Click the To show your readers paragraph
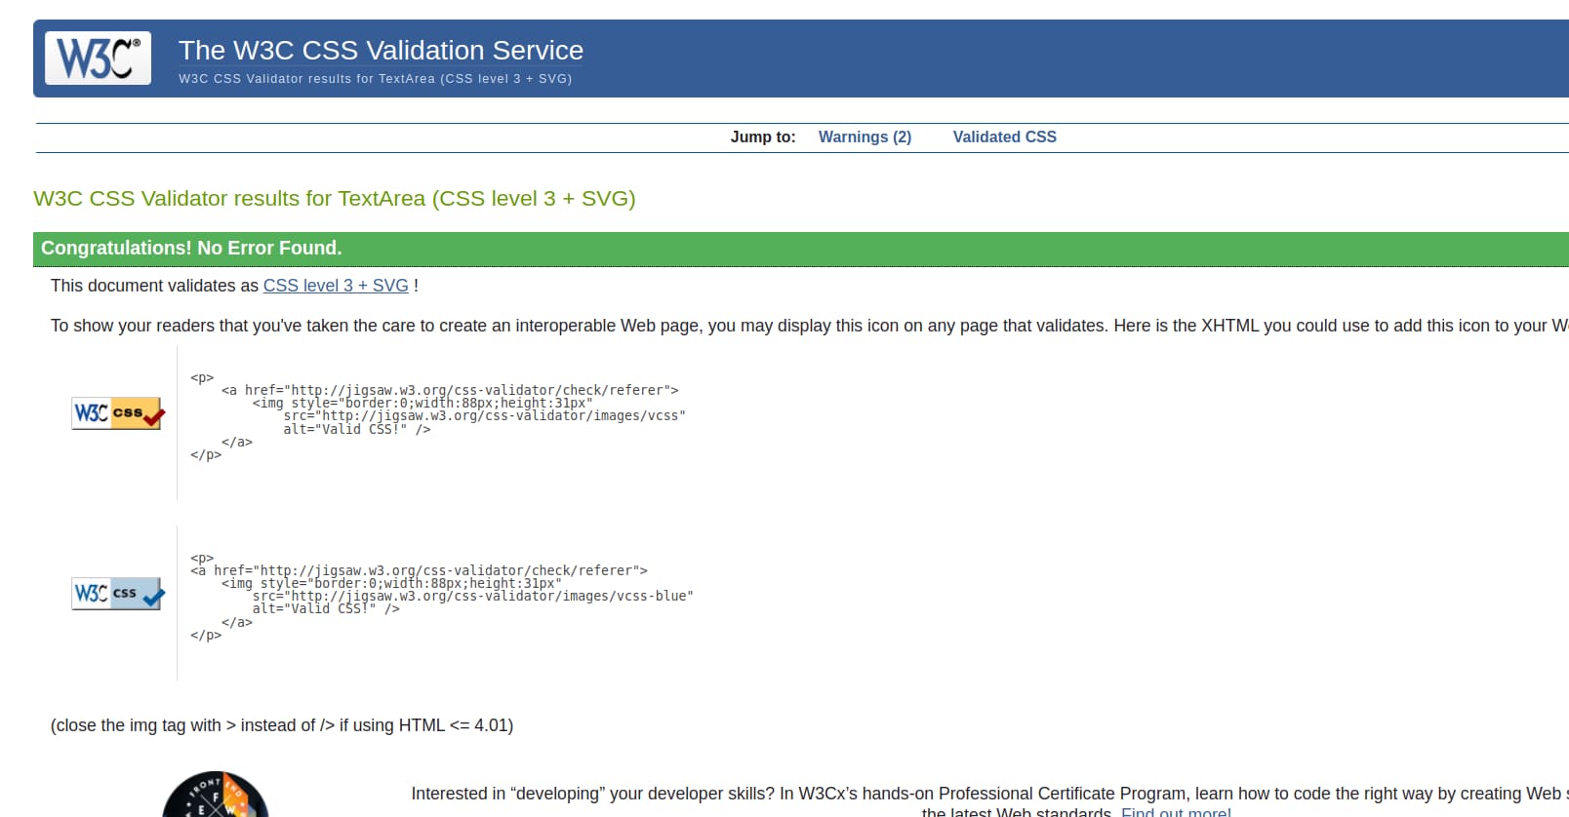The width and height of the screenshot is (1569, 817). tap(810, 326)
